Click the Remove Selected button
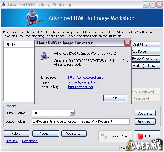Screen dimensions: 164x152 (146, 91)
